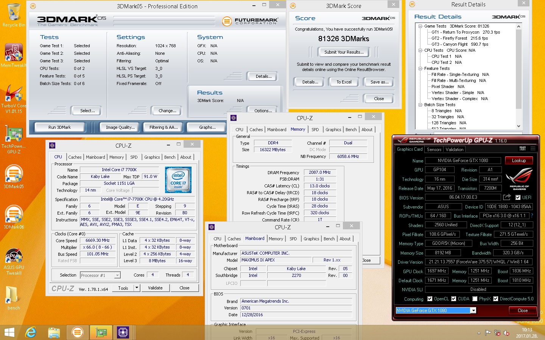Click the Bus Interface question mark icon
Viewport: 545px width, 340px height.
coord(532,216)
